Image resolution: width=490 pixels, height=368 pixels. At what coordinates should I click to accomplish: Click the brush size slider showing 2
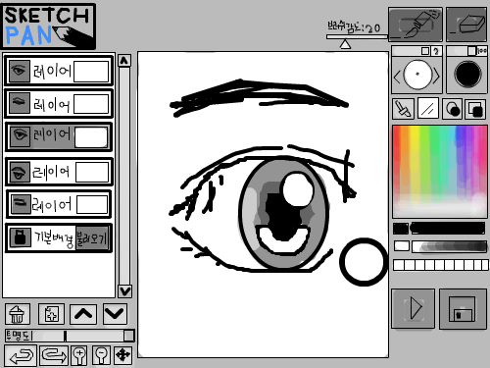[416, 51]
